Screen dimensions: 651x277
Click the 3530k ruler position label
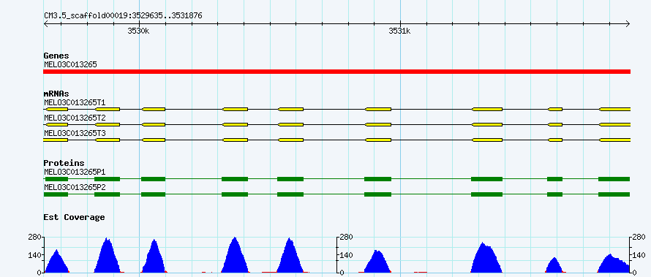click(x=138, y=31)
